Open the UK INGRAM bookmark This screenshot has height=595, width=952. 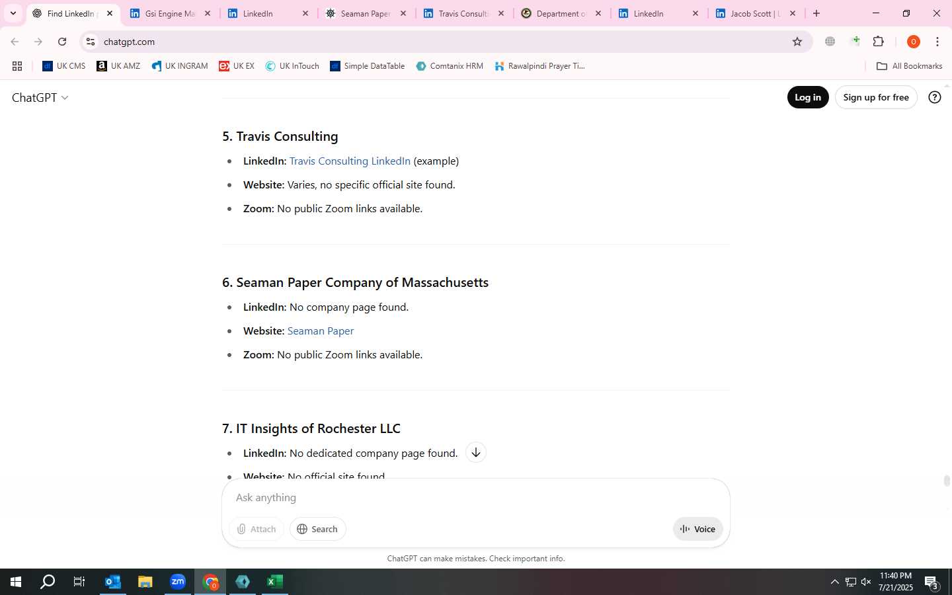tap(180, 66)
